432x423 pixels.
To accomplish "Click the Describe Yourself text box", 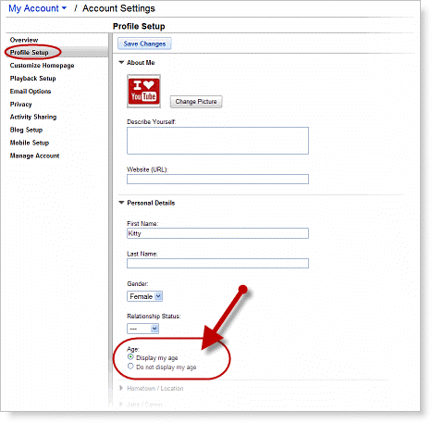I will (x=217, y=141).
